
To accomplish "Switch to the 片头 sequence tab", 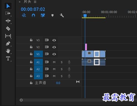I will [x=27, y=2].
